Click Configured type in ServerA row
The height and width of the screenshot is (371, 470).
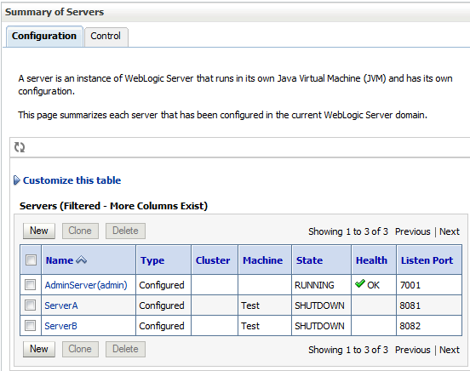coord(162,306)
